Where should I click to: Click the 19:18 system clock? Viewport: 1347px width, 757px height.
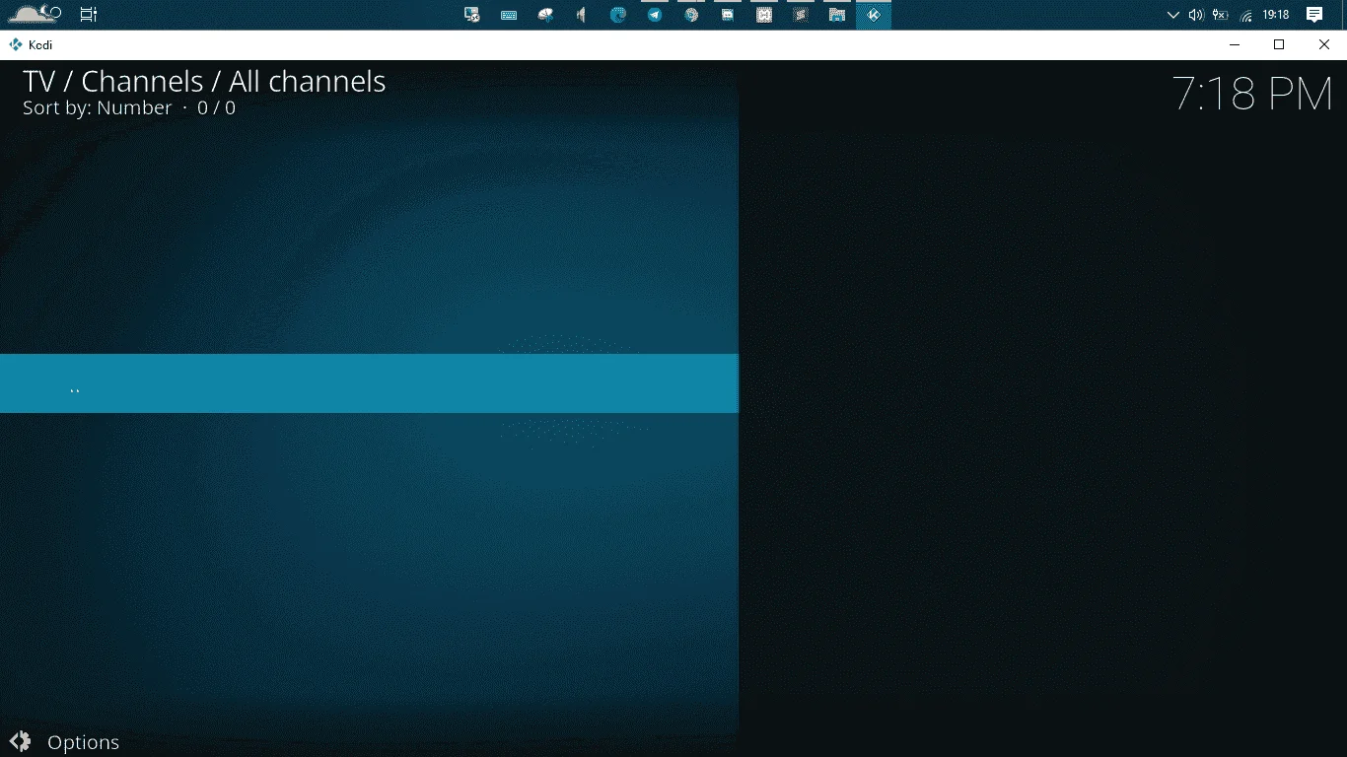click(x=1276, y=15)
